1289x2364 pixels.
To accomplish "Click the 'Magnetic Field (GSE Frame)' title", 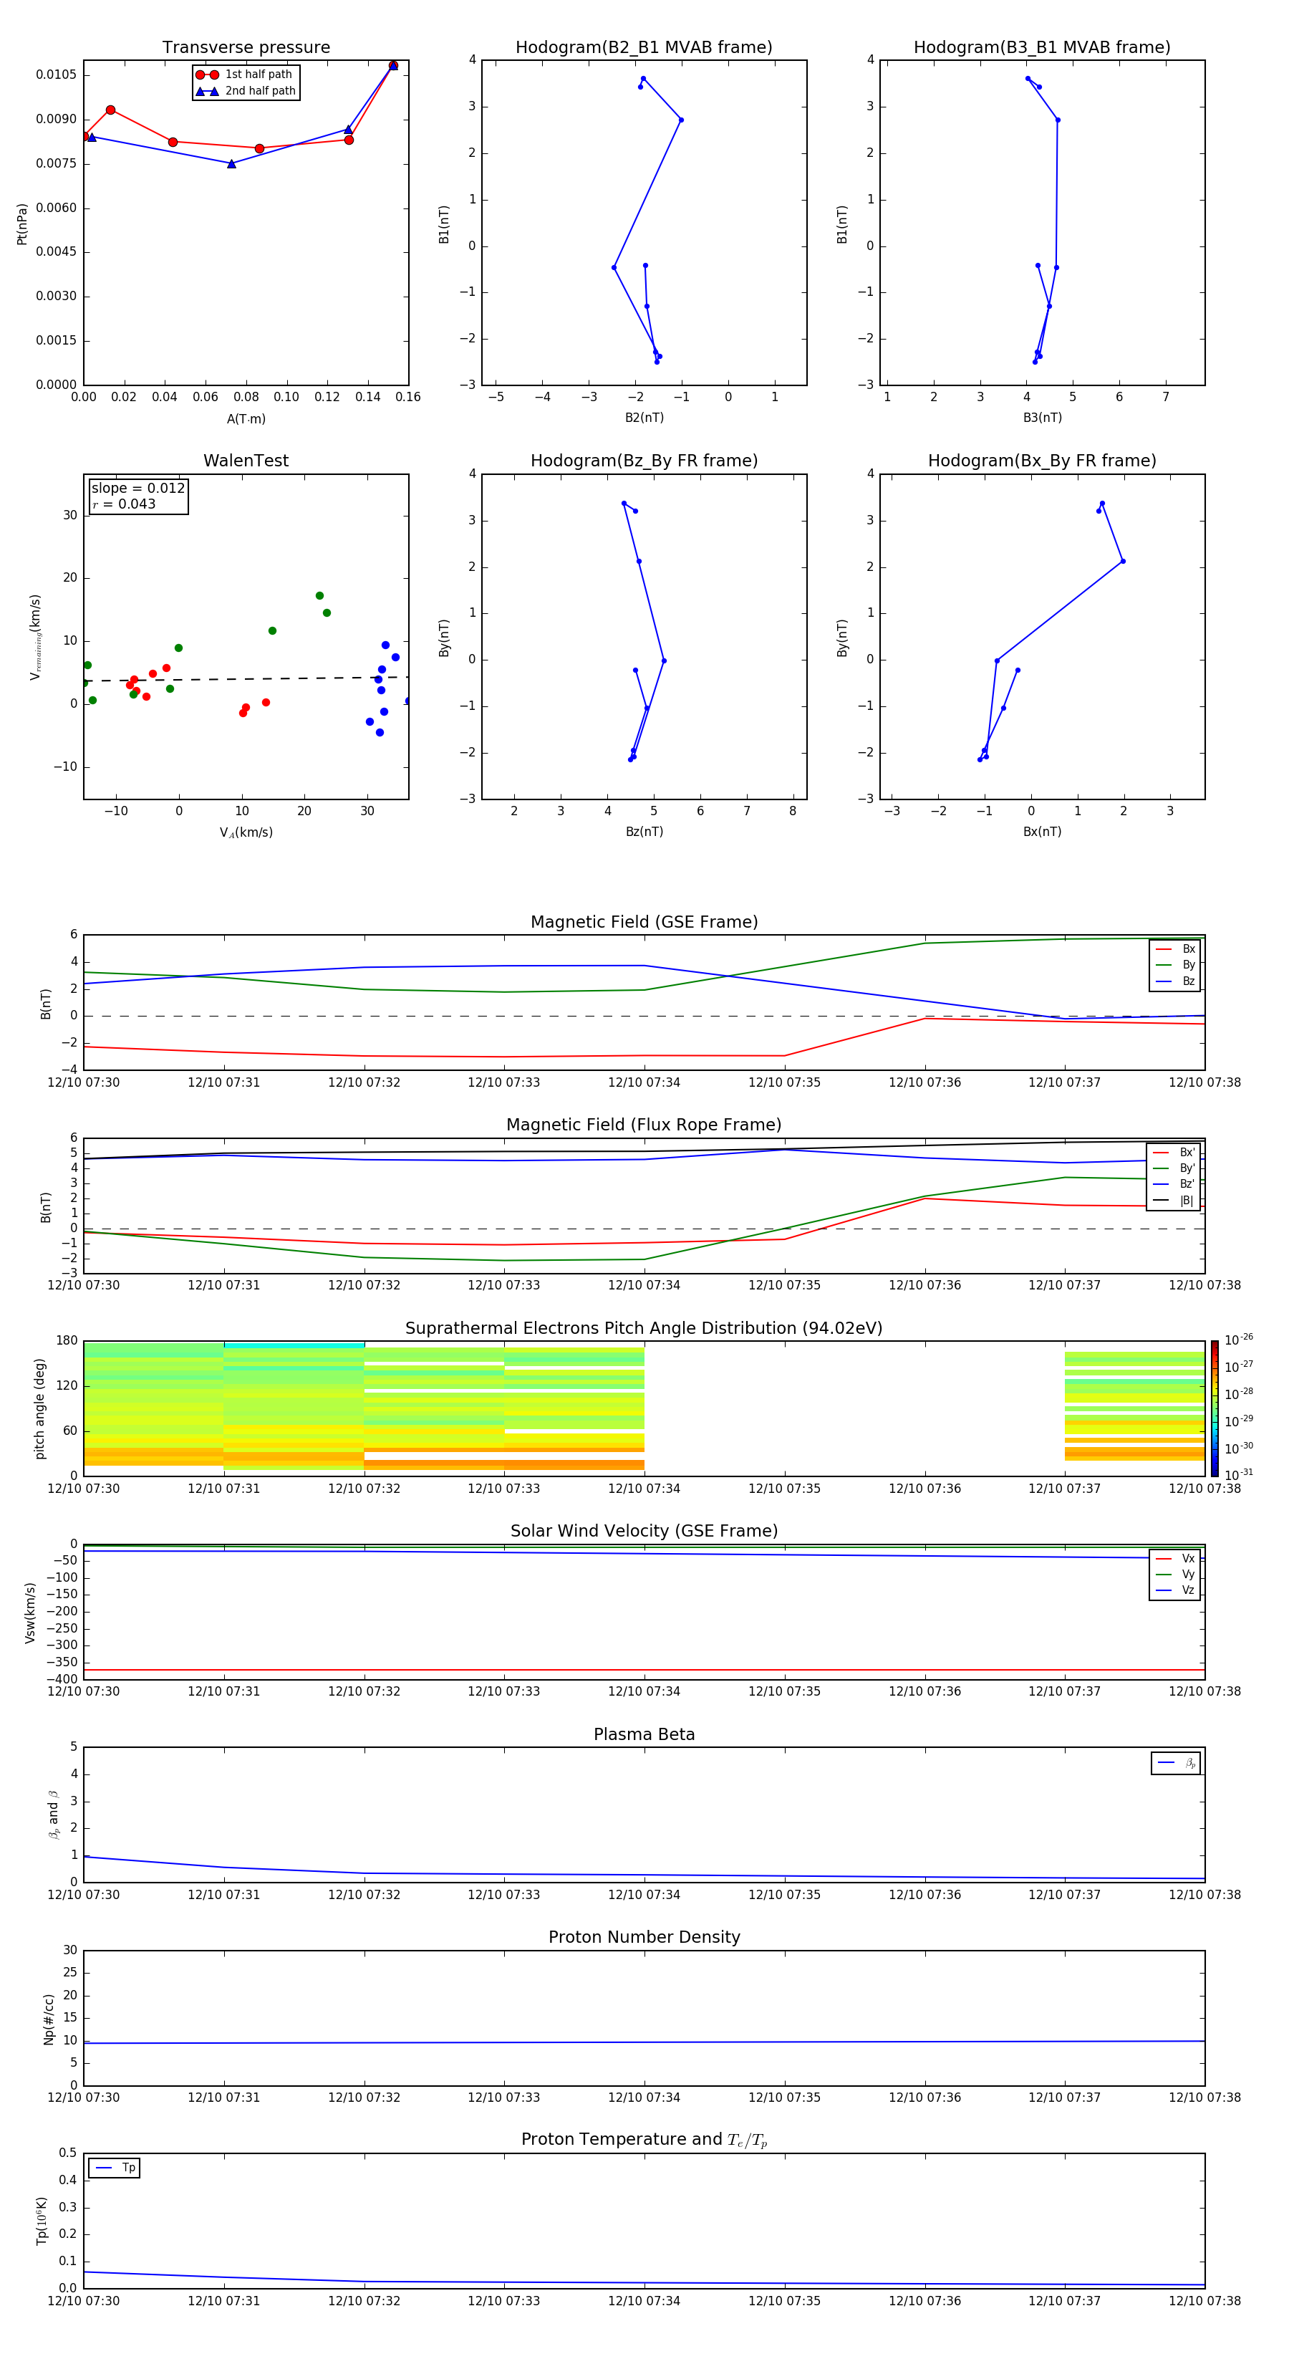I will pyautogui.click(x=644, y=922).
